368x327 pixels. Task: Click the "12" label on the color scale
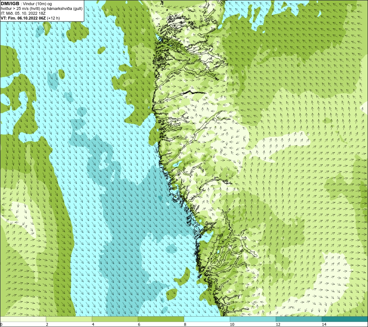click(278, 325)
